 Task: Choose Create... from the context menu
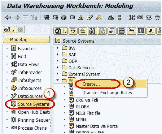coord(91,84)
